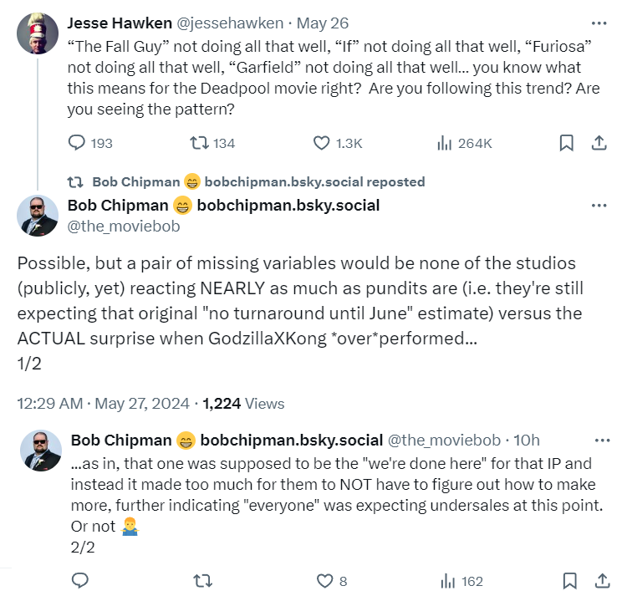Bookmark the 2/2 reply
Image resolution: width=622 pixels, height=596 pixels.
569,580
